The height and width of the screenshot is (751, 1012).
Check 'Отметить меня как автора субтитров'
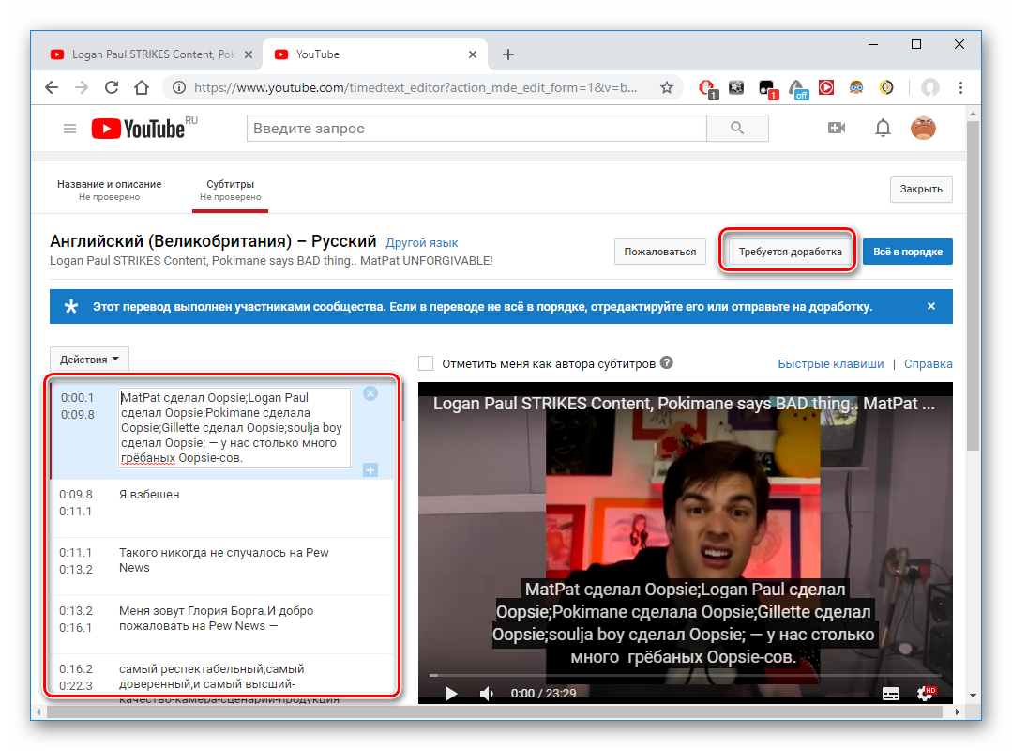coord(427,363)
